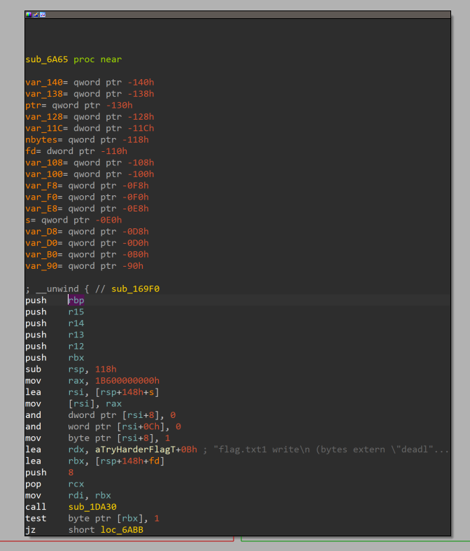
Task: Follow the sub_169F0 unwind reference
Action: pos(136,289)
